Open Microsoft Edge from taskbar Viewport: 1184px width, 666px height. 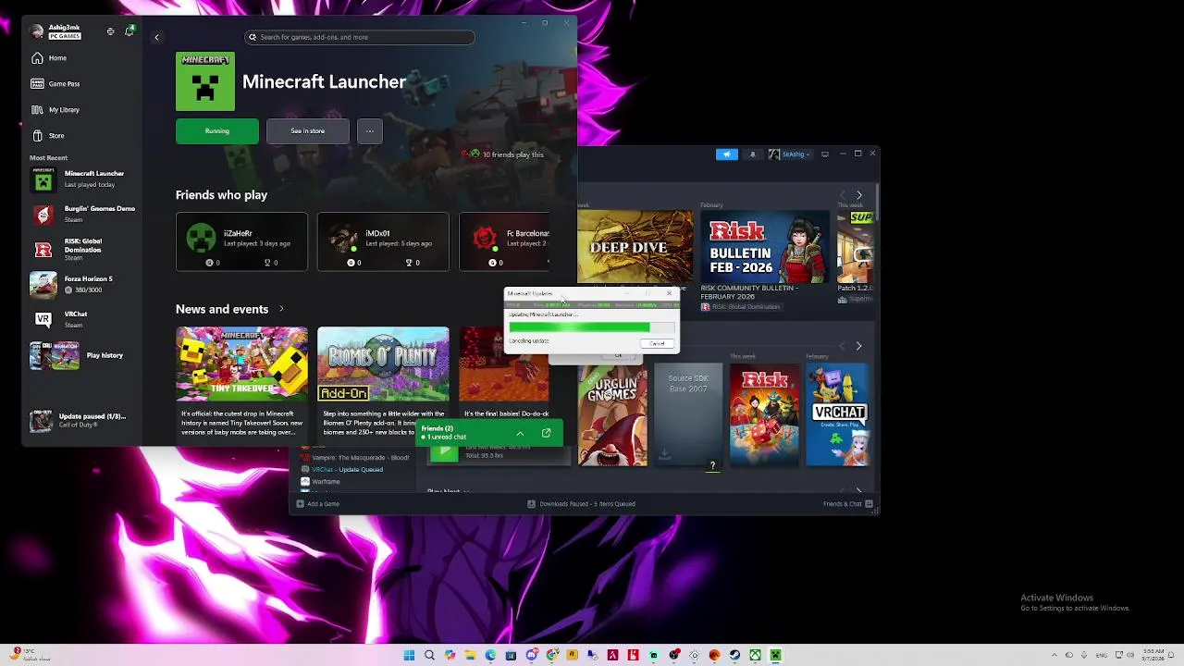[490, 655]
